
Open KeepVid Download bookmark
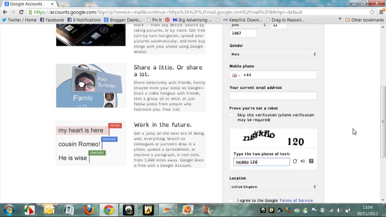click(x=243, y=20)
